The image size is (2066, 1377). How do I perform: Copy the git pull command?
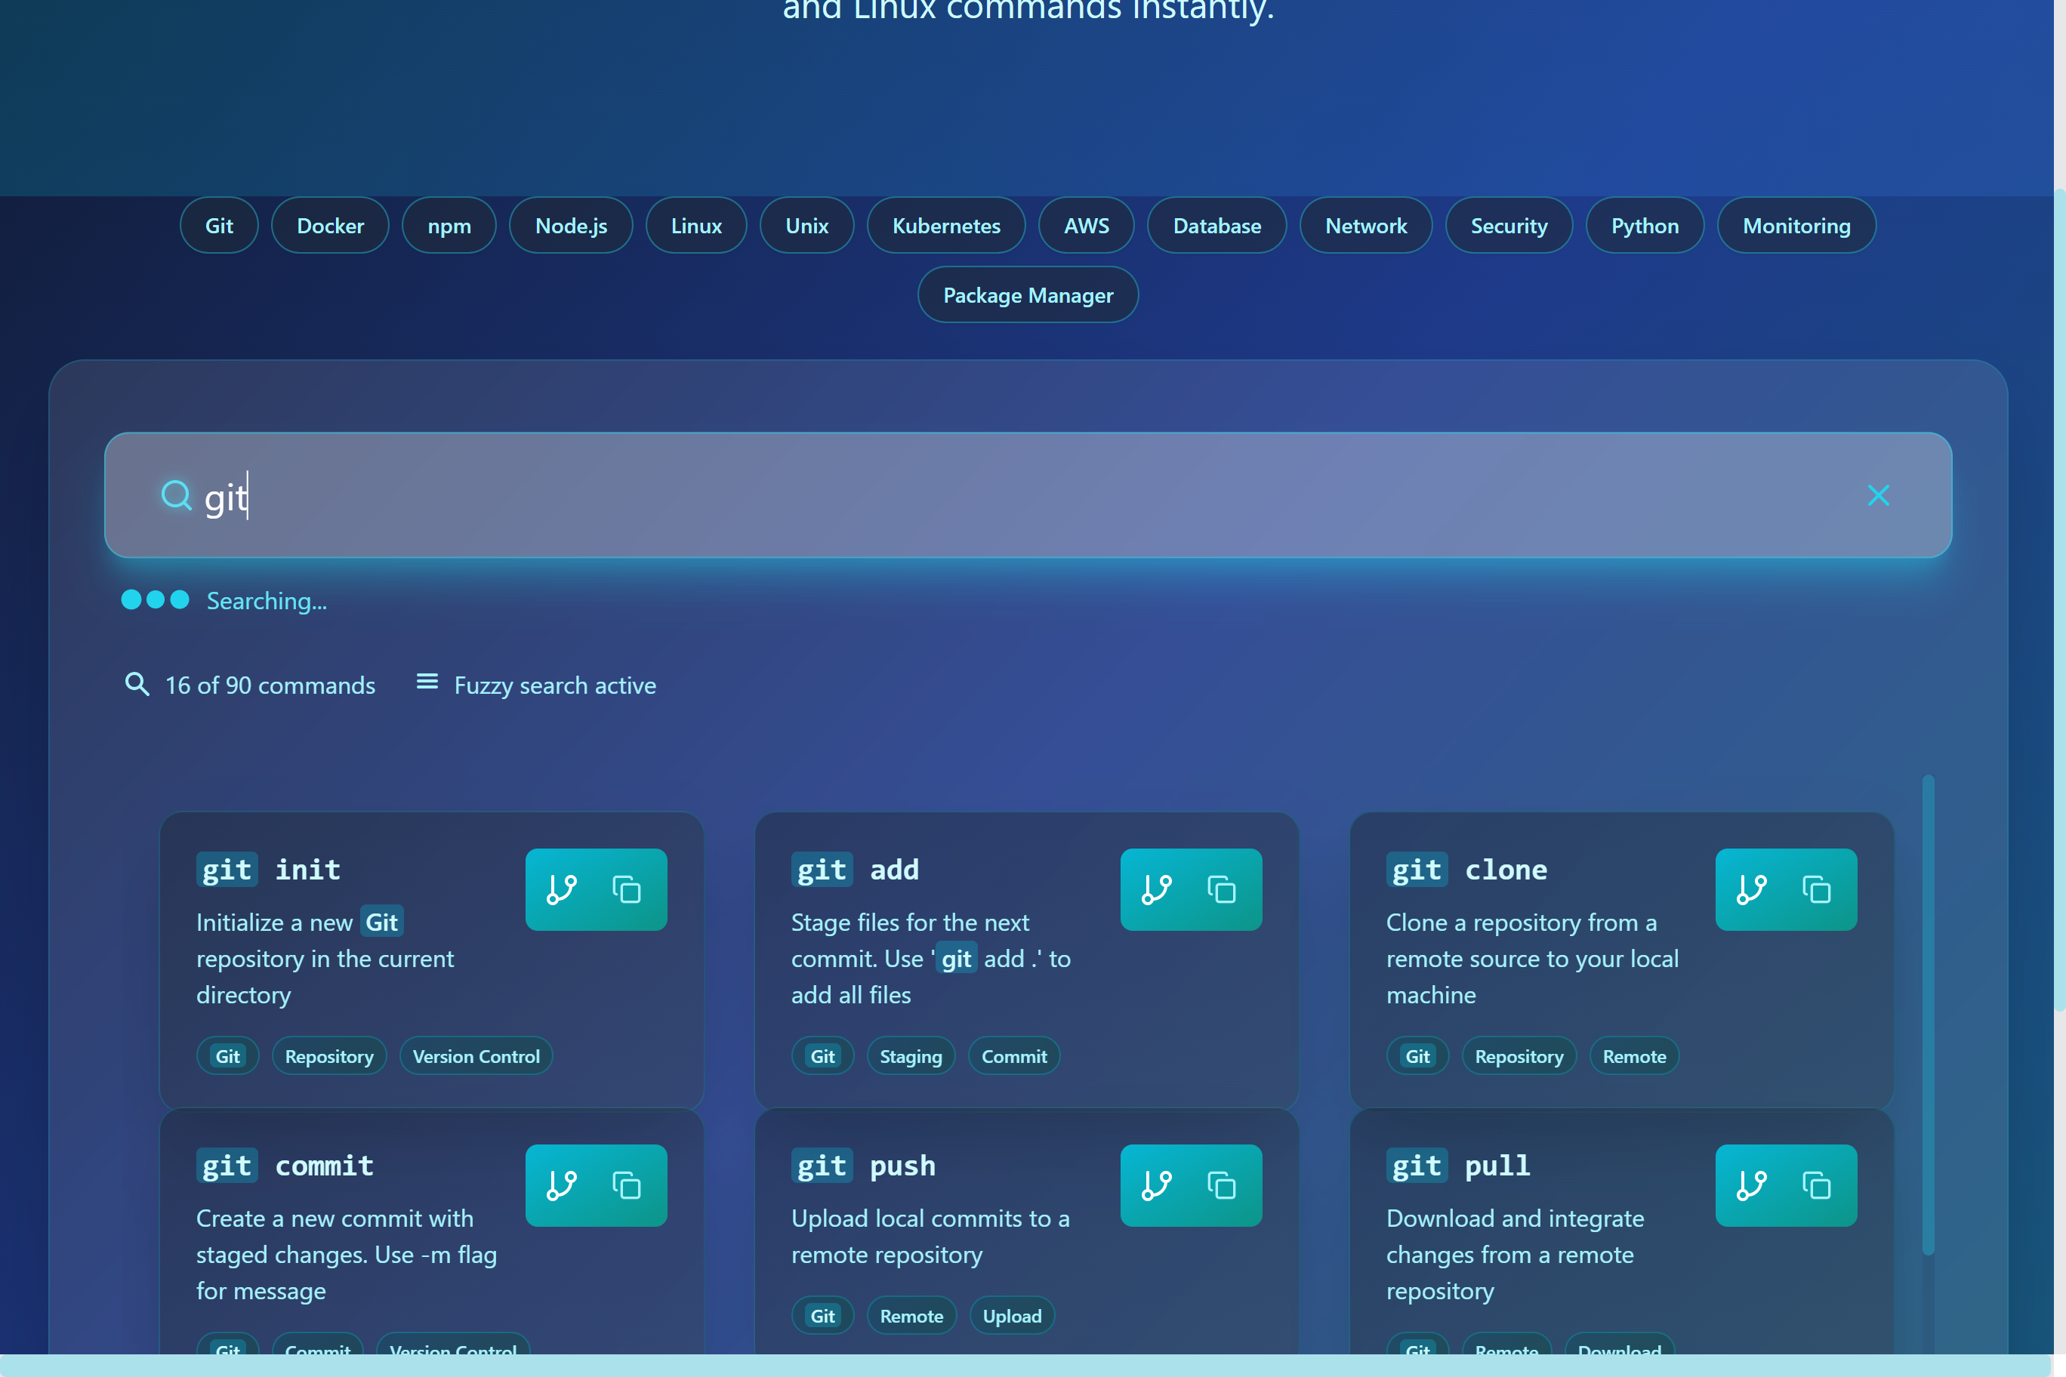click(x=1818, y=1184)
